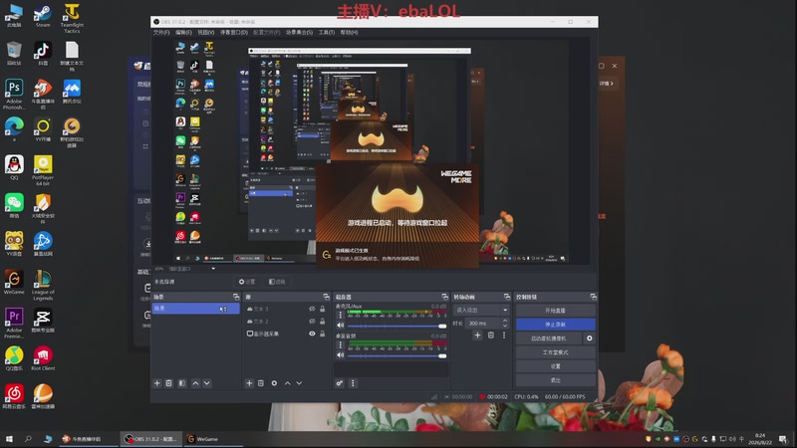This screenshot has width=797, height=448.
Task: Move scene down in Scenes panel
Action: (x=207, y=383)
